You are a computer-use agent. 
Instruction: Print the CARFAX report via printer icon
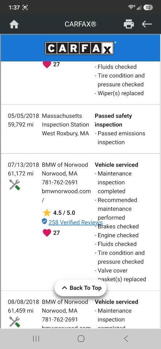[x=129, y=24]
